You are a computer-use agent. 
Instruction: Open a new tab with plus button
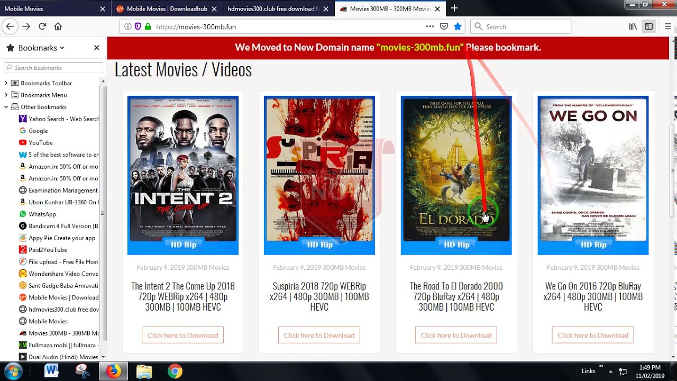tap(454, 8)
